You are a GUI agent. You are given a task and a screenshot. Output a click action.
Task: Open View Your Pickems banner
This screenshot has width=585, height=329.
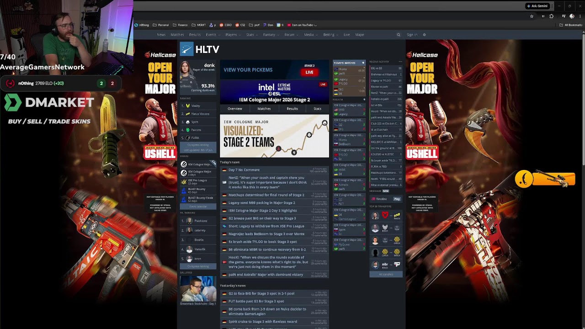[274, 69]
